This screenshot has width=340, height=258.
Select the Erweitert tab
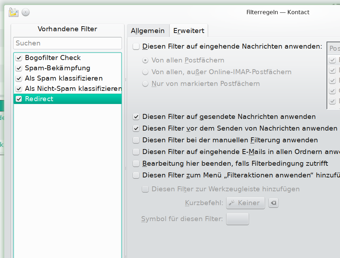pos(188,31)
